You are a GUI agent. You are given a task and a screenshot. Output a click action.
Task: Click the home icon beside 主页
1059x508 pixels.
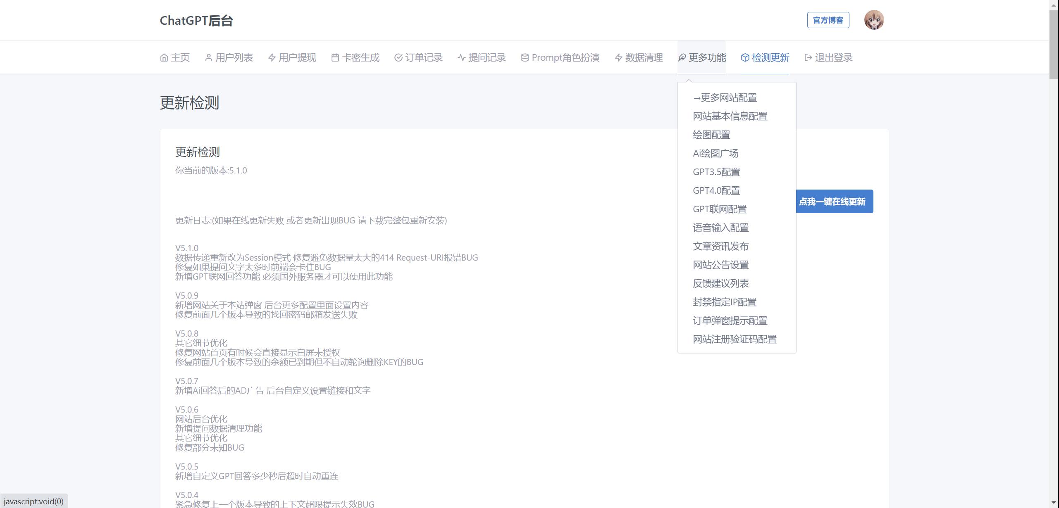(164, 58)
